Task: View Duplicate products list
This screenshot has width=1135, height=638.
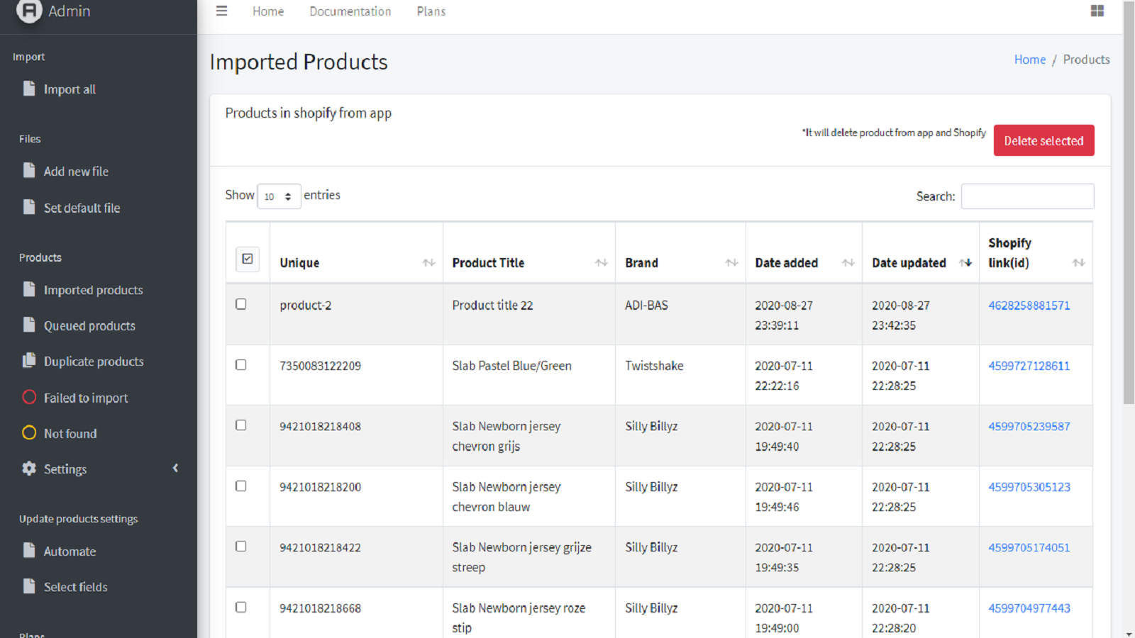Action: pos(93,361)
